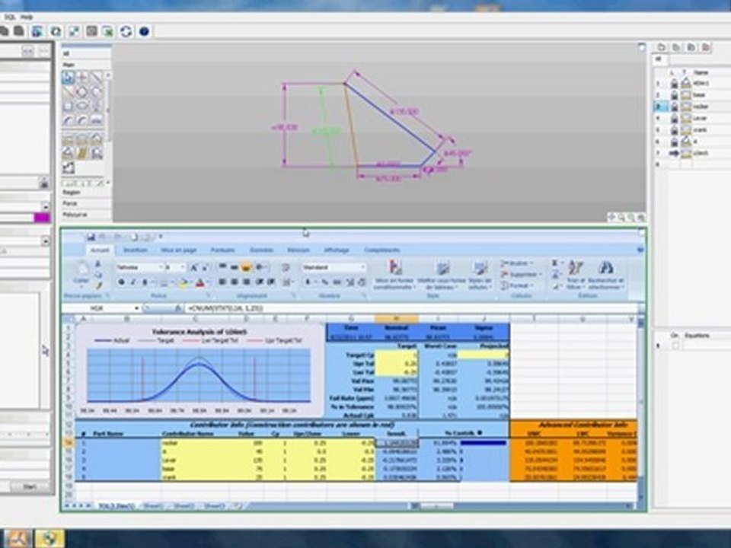Click the Excel save icon in quick access bar
This screenshot has height=548, width=731.
tap(91, 237)
